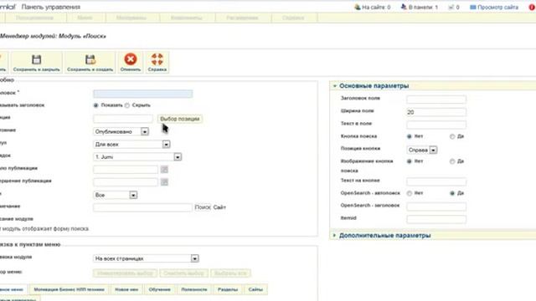Click the Выбрать все button
Viewport: 536px width, 301px height.
pos(230,273)
